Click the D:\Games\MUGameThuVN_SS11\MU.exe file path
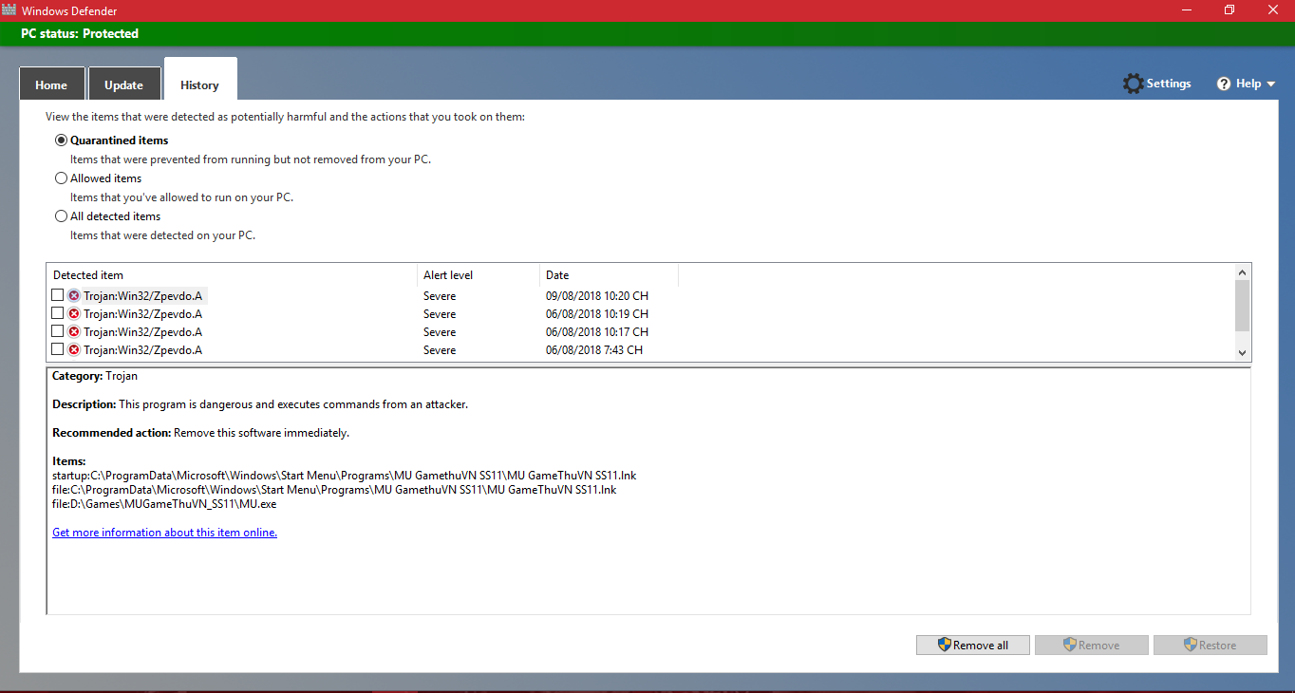 [x=164, y=504]
